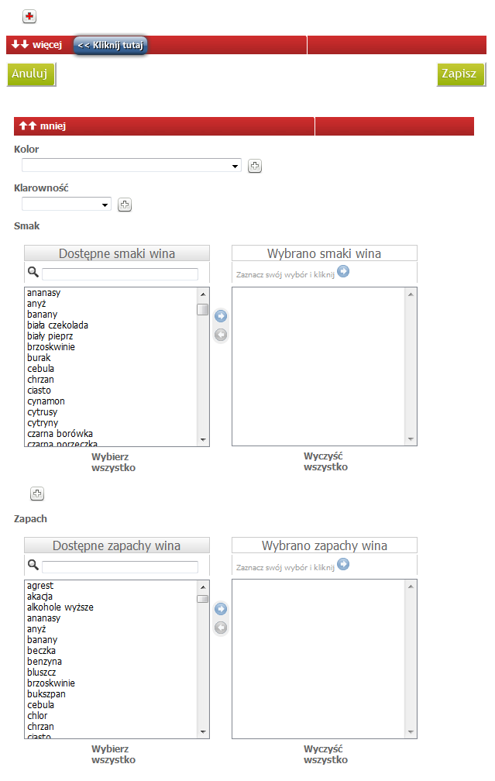
Task: Click 'Wybierz wszystko' under available smaki
Action: pos(114,463)
